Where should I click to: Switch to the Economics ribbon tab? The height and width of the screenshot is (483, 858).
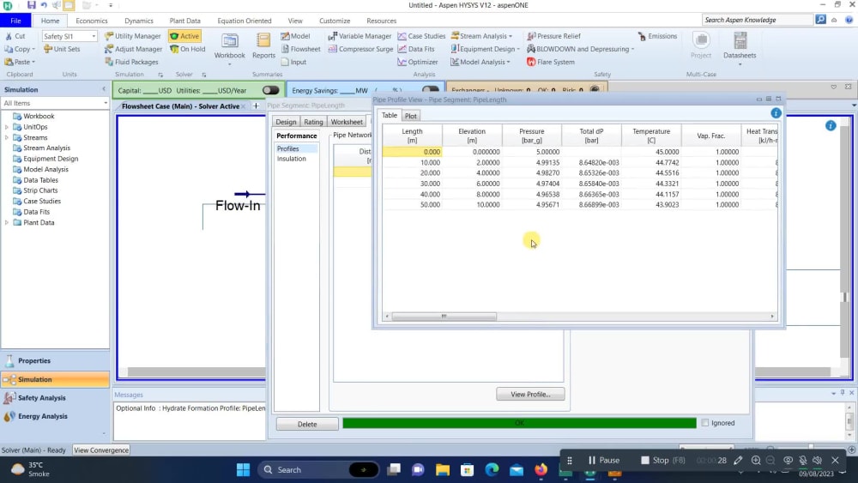point(92,21)
